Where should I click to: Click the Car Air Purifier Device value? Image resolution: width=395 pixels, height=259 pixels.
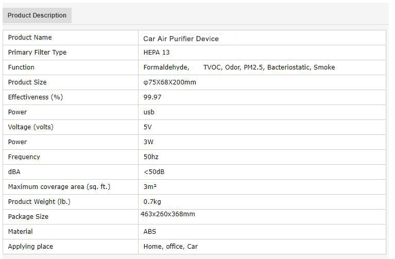181,39
